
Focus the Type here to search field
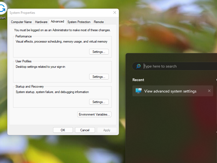[175, 66]
